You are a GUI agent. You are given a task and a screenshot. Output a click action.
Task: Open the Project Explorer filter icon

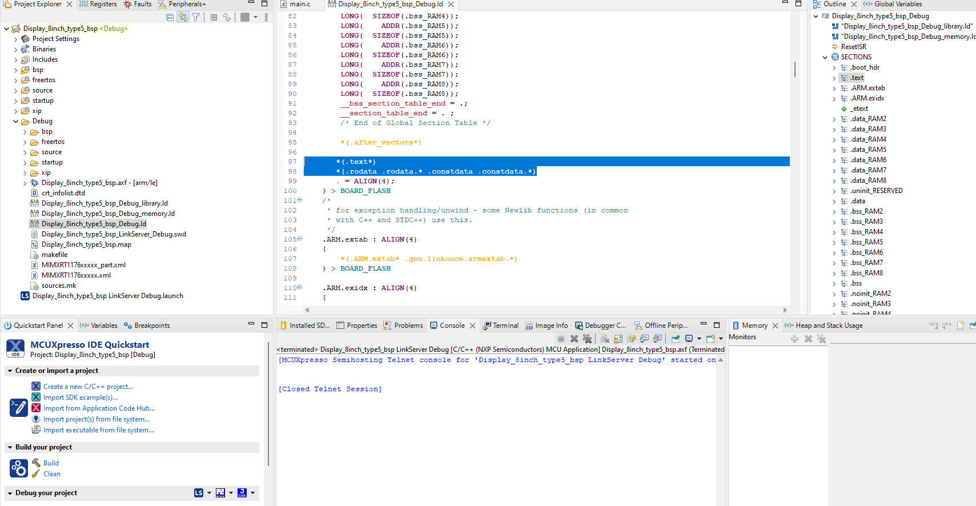[196, 17]
